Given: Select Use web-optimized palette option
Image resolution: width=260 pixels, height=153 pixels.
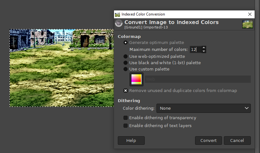Looking at the screenshot, I should (x=125, y=57).
